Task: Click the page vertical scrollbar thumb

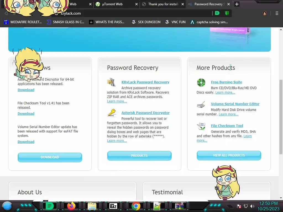Action: coord(281,117)
